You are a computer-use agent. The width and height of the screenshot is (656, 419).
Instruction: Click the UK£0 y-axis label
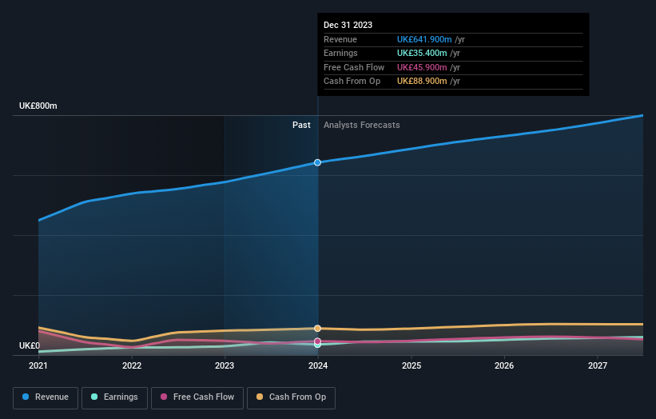point(30,345)
